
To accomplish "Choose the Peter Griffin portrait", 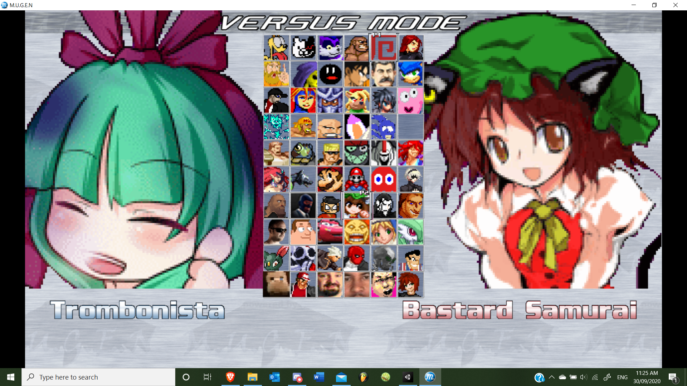I will point(303,232).
